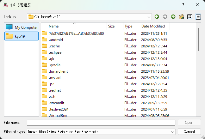
Task: Click the My Computer monitor icon
Action: click(x=9, y=27)
